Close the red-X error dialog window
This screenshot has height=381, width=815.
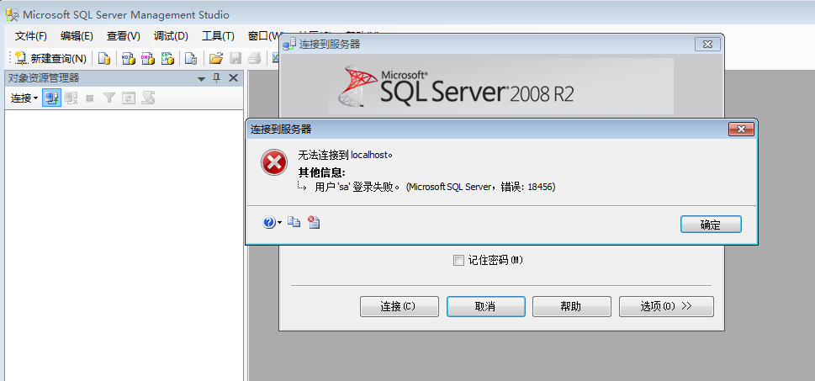pos(741,130)
